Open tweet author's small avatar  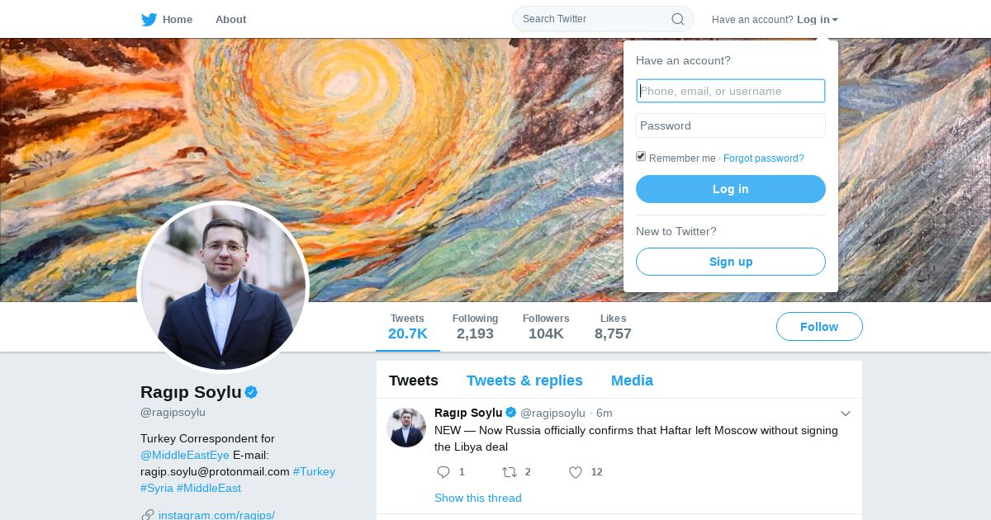click(x=406, y=428)
